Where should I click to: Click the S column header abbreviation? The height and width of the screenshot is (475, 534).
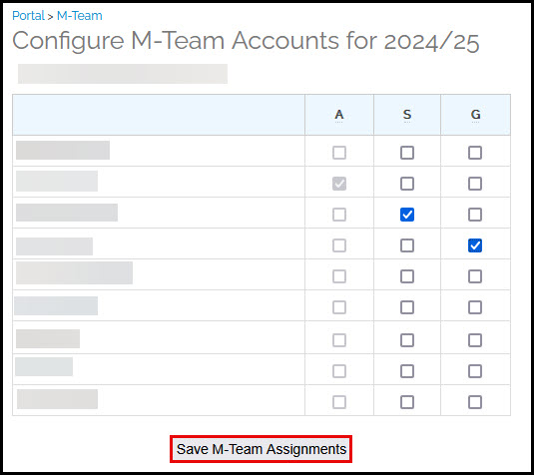(407, 115)
